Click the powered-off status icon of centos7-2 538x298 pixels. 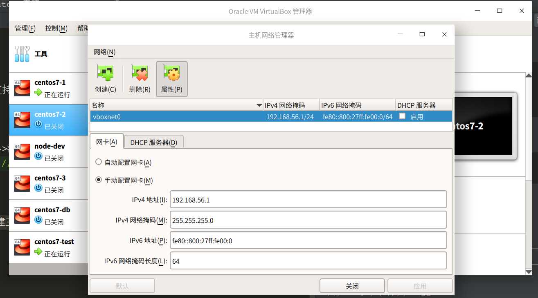pos(38,124)
